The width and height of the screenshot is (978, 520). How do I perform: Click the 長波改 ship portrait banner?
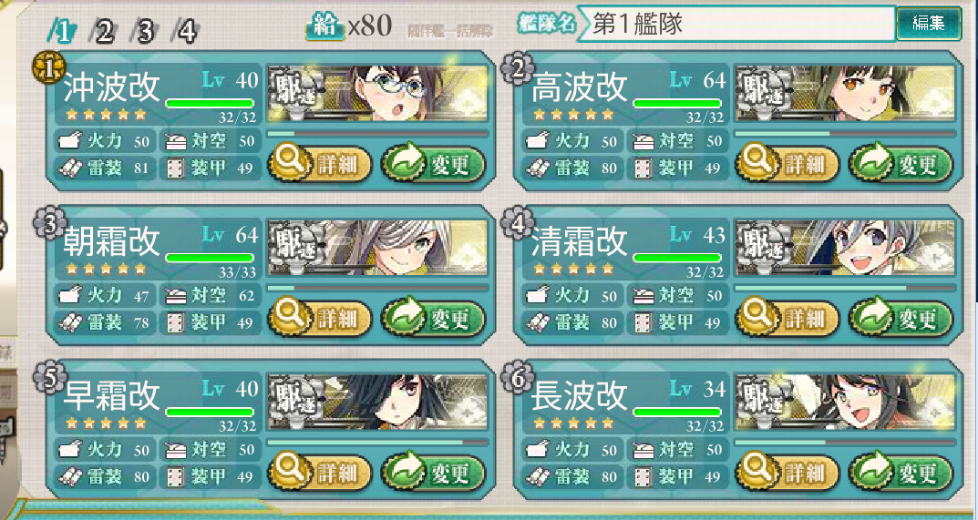(x=845, y=402)
